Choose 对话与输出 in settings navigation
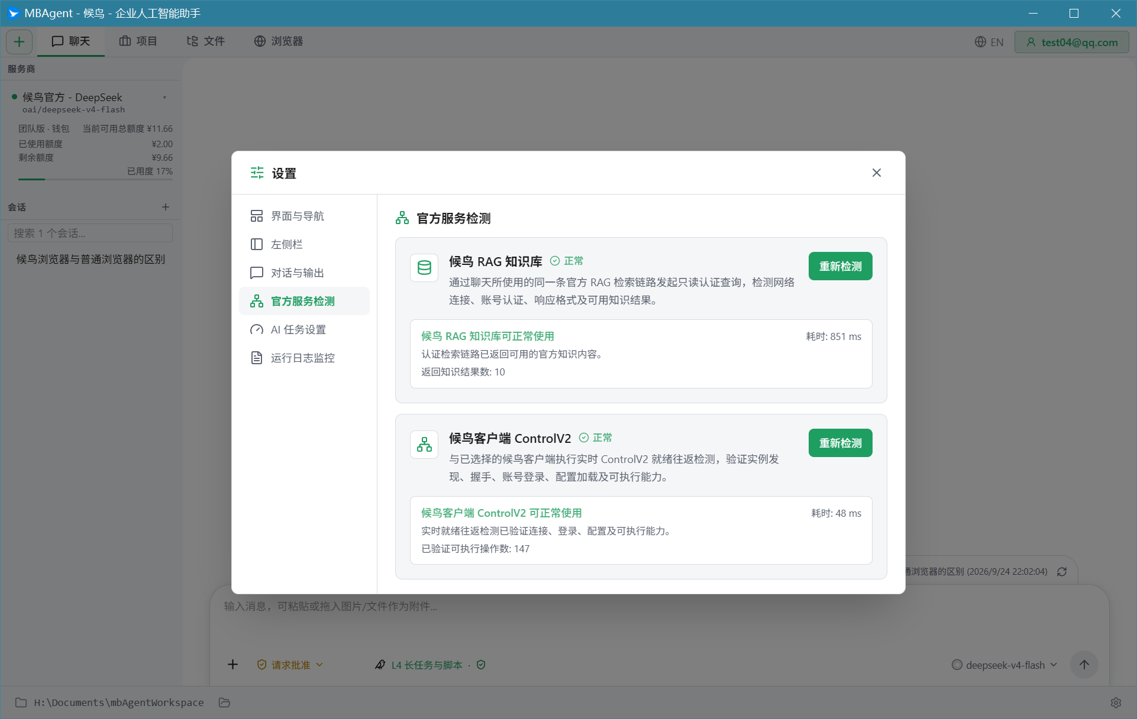 pos(304,273)
